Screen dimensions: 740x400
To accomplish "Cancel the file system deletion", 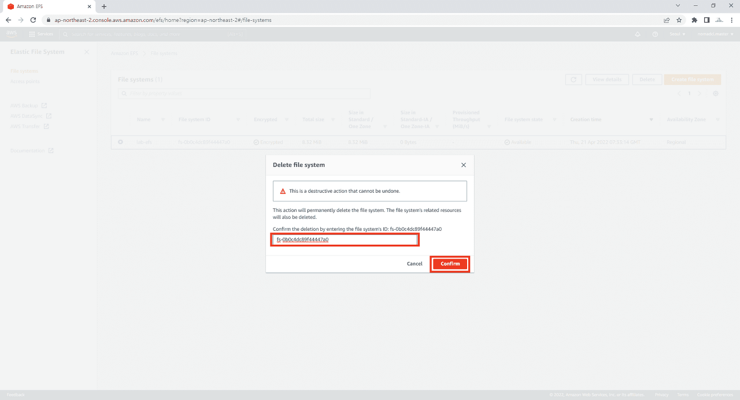I will tap(415, 264).
